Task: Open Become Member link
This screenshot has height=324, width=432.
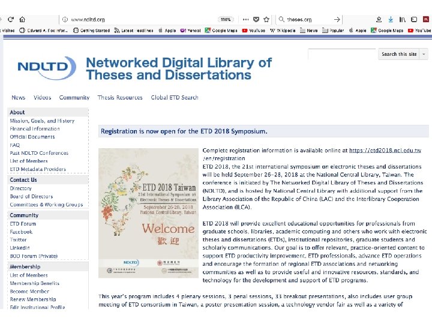Action: [x=29, y=291]
